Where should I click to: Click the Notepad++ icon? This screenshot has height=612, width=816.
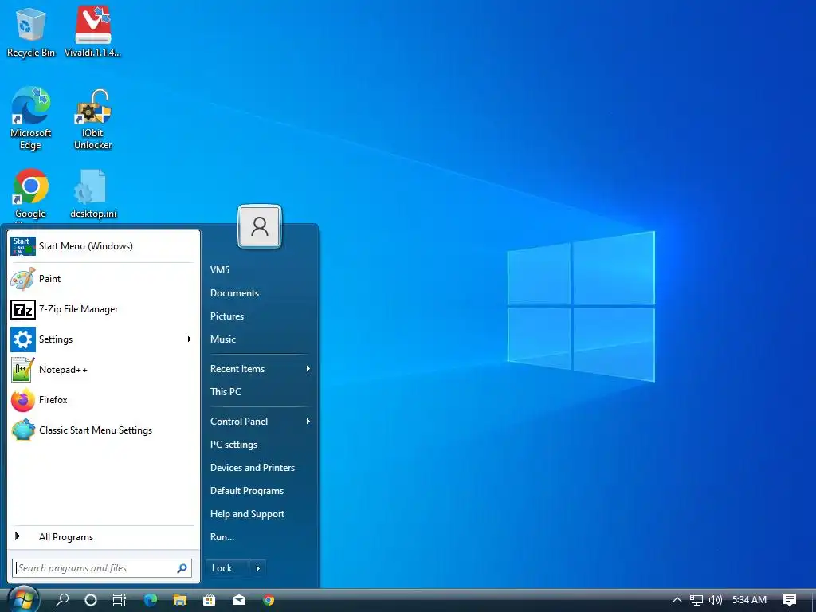pos(23,370)
